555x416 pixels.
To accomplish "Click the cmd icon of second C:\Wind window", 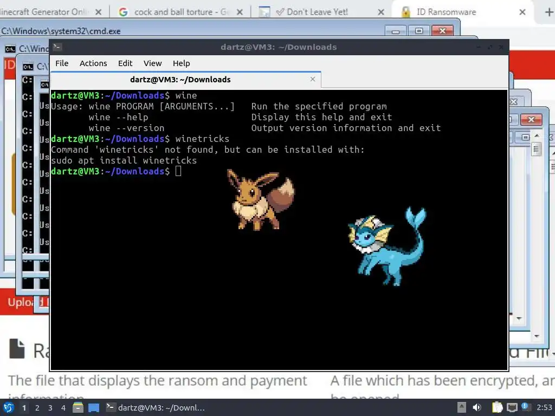I will click(10, 49).
